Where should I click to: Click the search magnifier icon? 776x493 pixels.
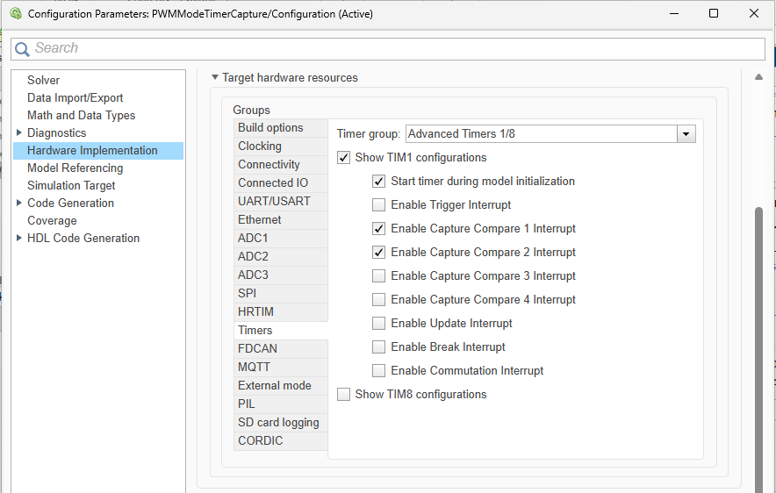pos(22,49)
